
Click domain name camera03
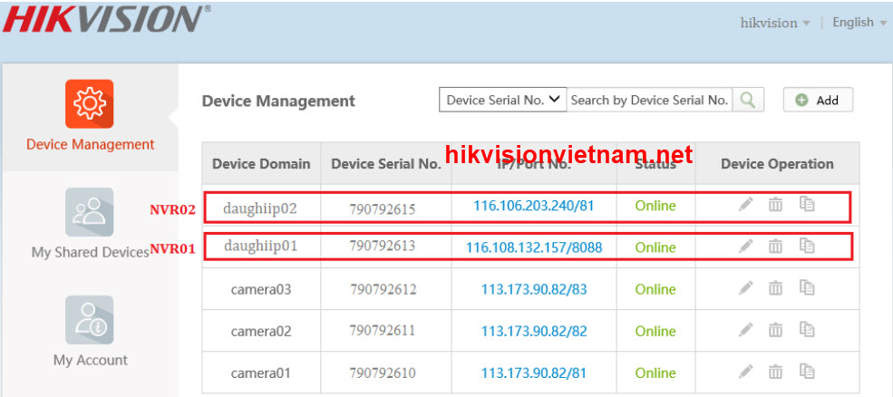(261, 289)
